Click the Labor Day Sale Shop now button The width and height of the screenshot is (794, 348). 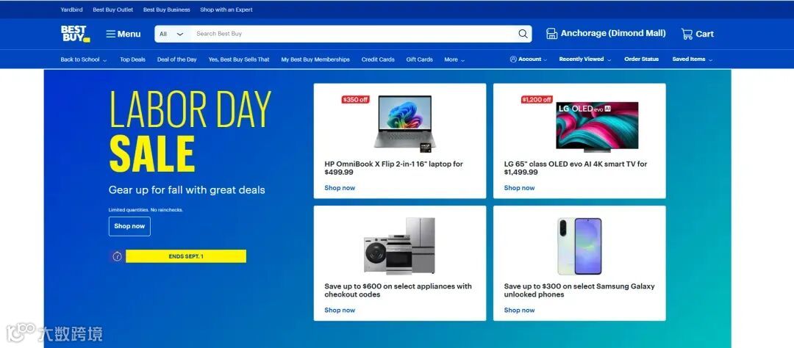pyautogui.click(x=129, y=226)
